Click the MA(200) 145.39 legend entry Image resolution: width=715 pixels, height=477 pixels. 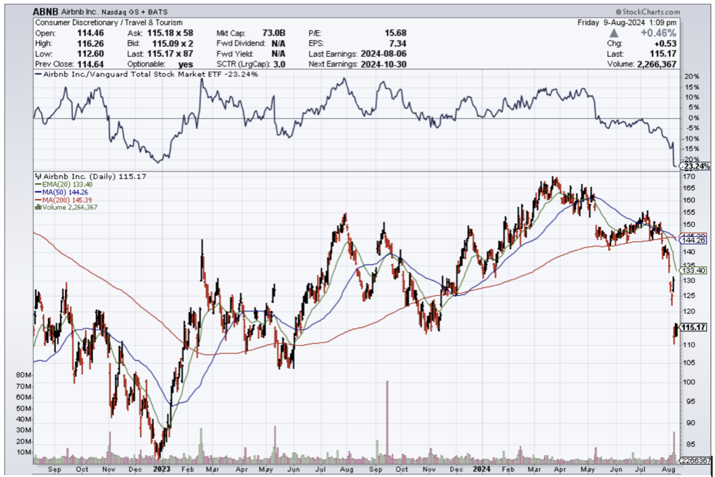(64, 200)
